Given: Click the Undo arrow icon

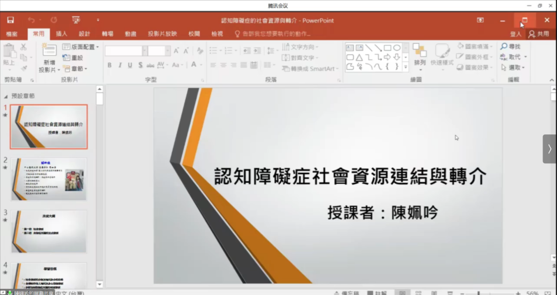Looking at the screenshot, I should (31, 20).
